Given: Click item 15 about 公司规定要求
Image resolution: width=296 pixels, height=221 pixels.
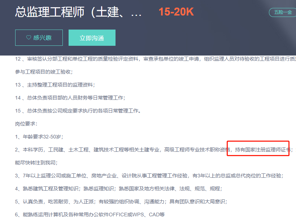Looking at the screenshot, I should (78, 111).
